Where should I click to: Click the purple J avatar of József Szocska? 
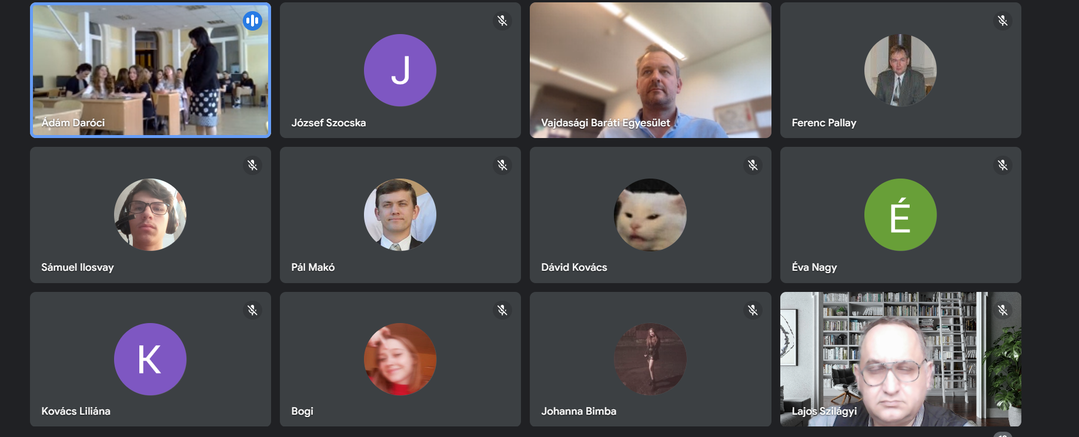click(400, 70)
